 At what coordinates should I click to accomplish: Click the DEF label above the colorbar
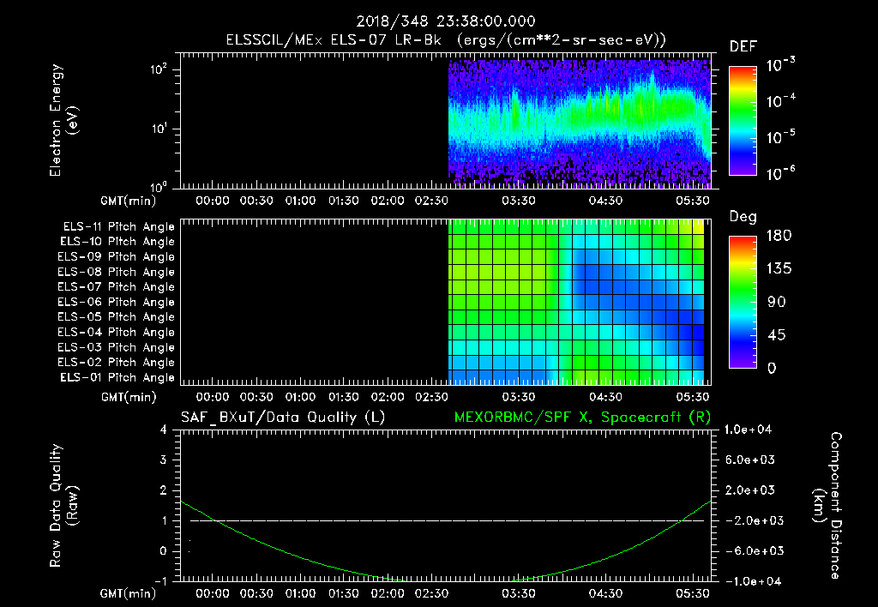click(743, 46)
